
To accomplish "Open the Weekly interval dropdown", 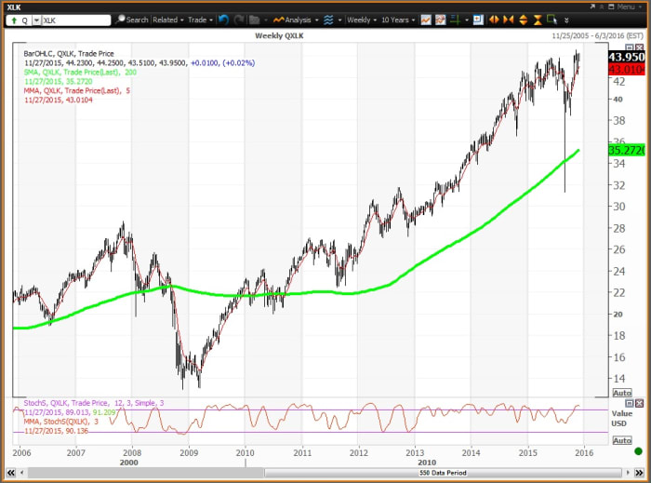I will pyautogui.click(x=362, y=20).
